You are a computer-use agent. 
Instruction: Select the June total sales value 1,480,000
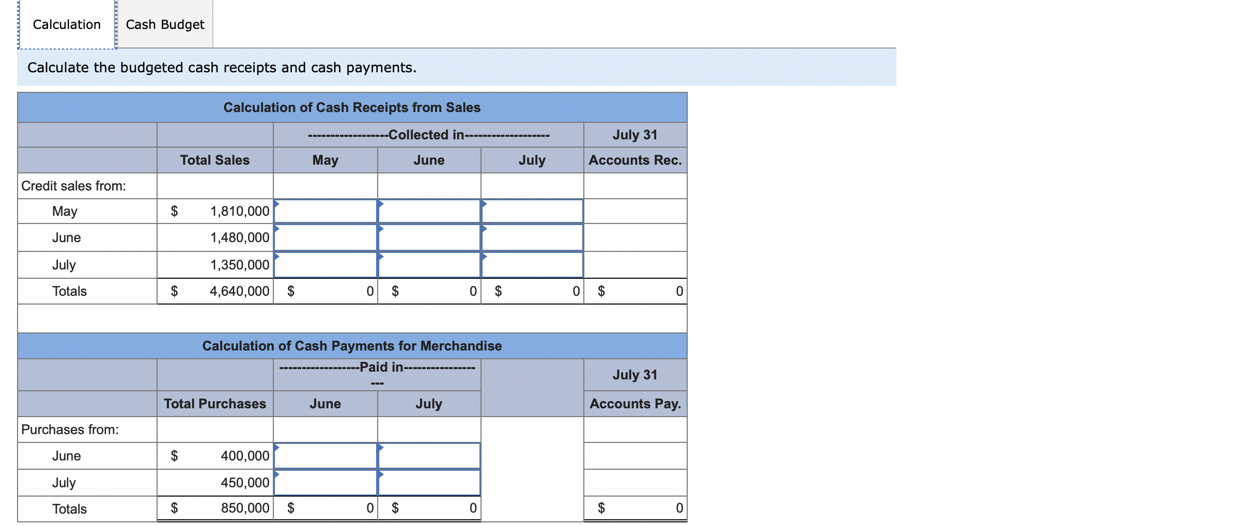coord(239,237)
